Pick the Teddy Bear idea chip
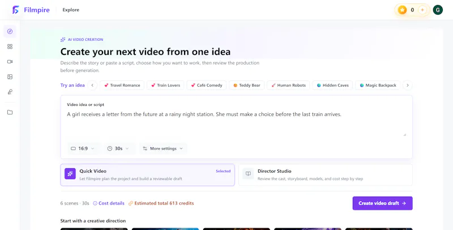 tap(246, 85)
